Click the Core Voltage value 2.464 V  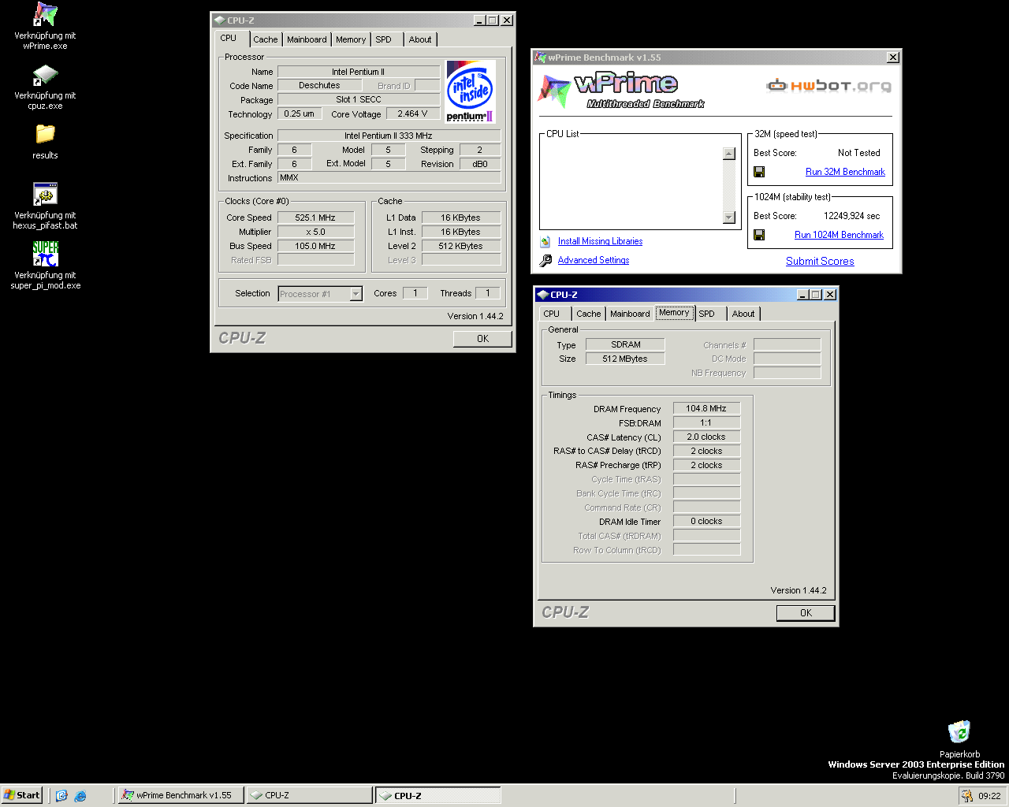pos(412,113)
